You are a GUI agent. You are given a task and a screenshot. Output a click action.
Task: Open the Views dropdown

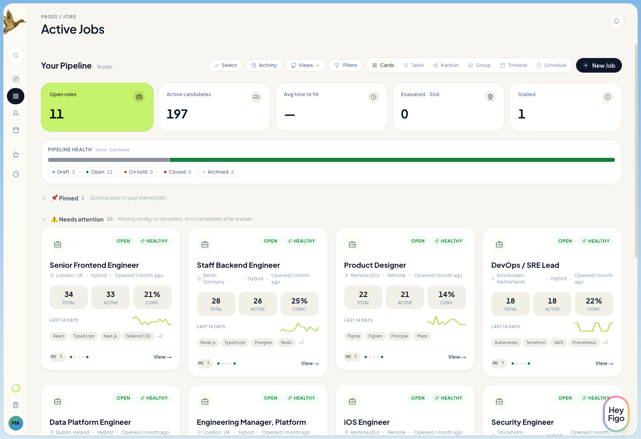point(305,65)
